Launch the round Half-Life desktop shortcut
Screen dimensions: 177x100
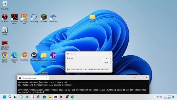[5, 18]
